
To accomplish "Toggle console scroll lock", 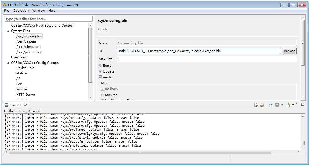I will [262, 105].
